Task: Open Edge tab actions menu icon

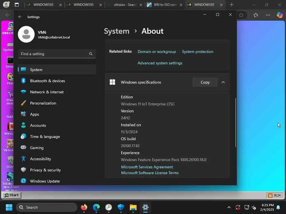Action: 17,5
